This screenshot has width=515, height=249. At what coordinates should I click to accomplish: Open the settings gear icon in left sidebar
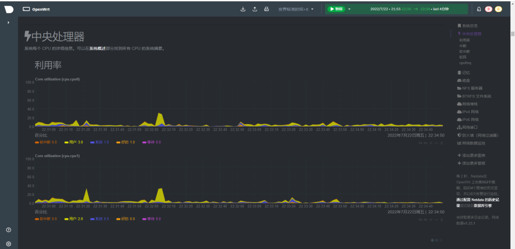coord(9,243)
